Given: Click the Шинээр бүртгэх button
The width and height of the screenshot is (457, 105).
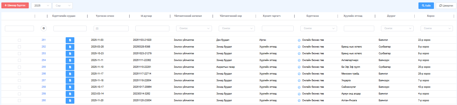Looking at the screenshot, I should coord(15,5).
